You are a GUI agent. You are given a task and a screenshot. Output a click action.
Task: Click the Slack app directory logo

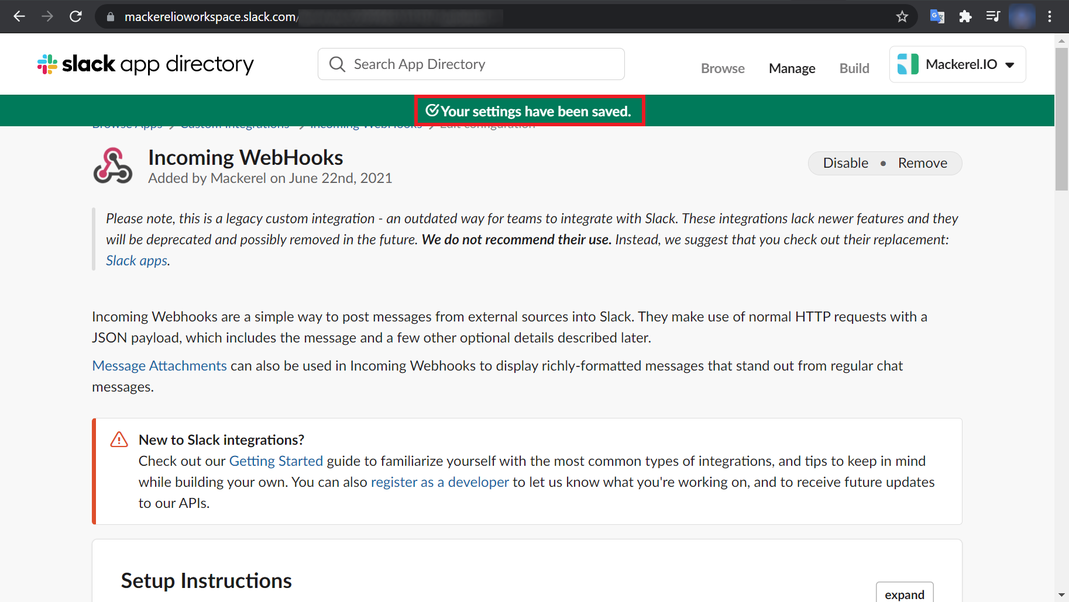point(144,64)
